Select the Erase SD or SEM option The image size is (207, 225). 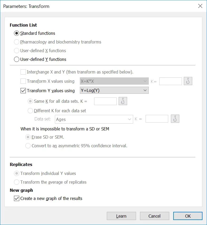[x=28, y=137]
